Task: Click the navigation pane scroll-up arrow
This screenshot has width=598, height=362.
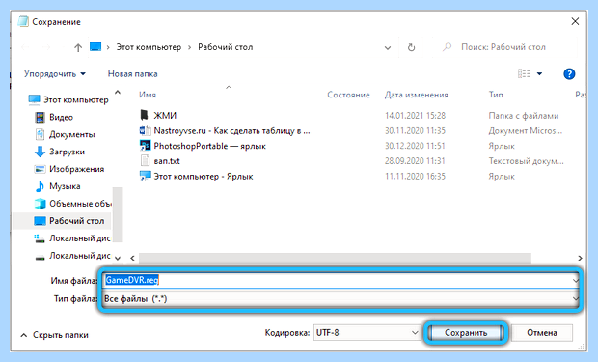Action: pos(118,93)
